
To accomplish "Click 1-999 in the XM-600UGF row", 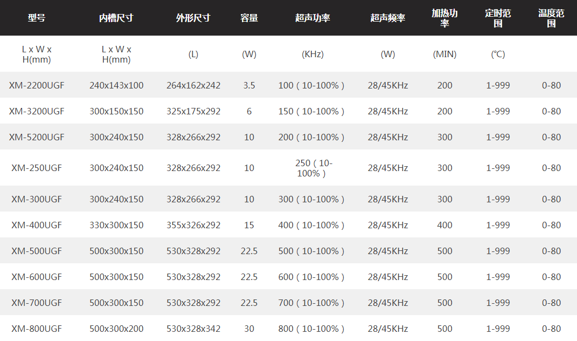I will click(x=498, y=276).
